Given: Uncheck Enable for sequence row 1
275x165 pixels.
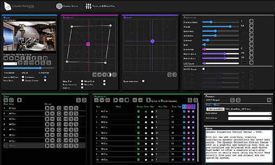Looking at the screenshot, I should pyautogui.click(x=138, y=112).
